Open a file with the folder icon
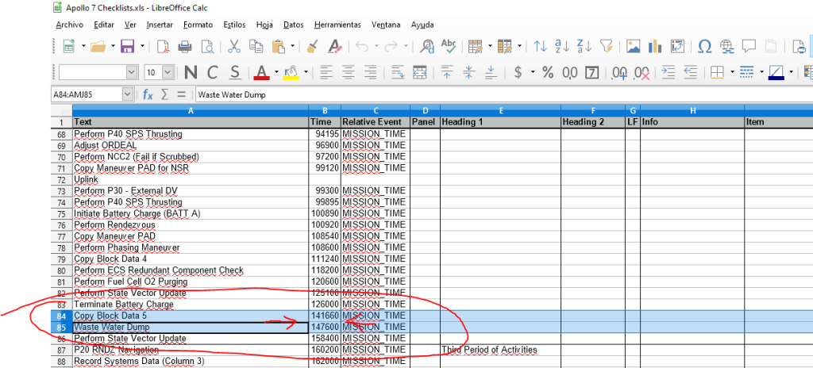This screenshot has height=368, width=813. click(98, 47)
